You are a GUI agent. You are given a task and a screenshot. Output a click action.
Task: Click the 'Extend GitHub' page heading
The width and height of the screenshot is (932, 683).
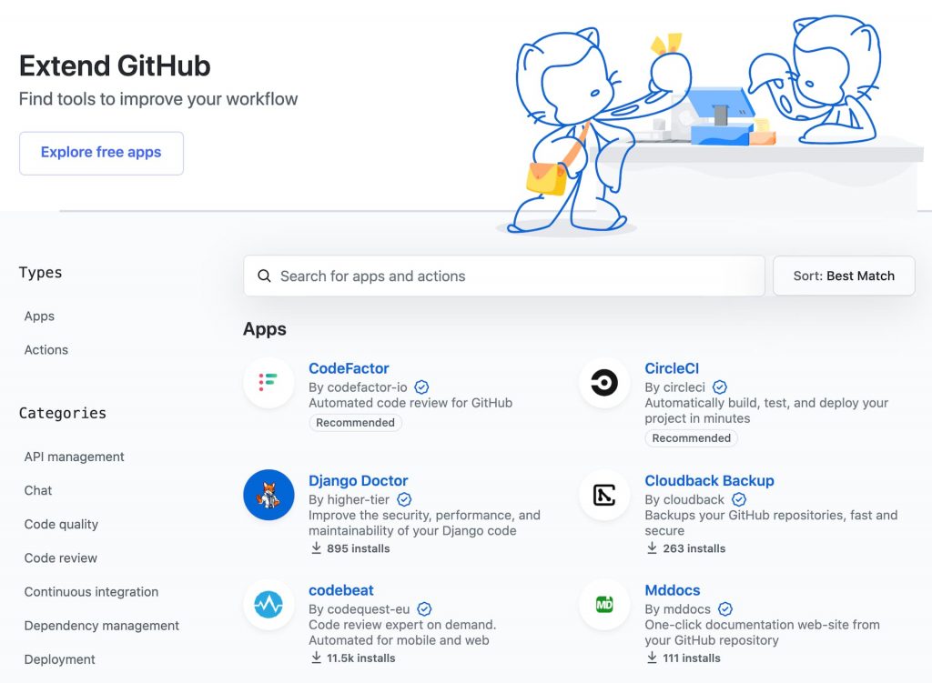point(115,65)
